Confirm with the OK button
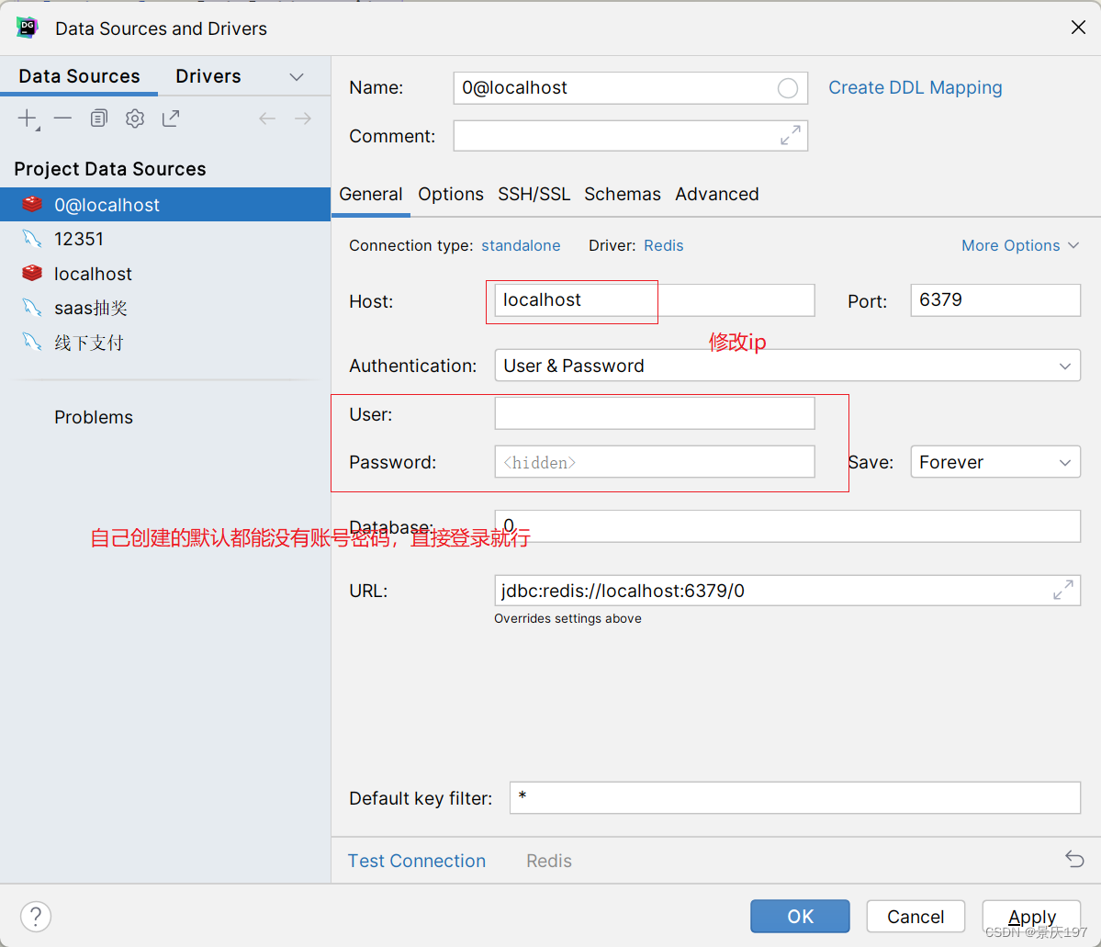This screenshot has width=1101, height=947. coord(800,916)
